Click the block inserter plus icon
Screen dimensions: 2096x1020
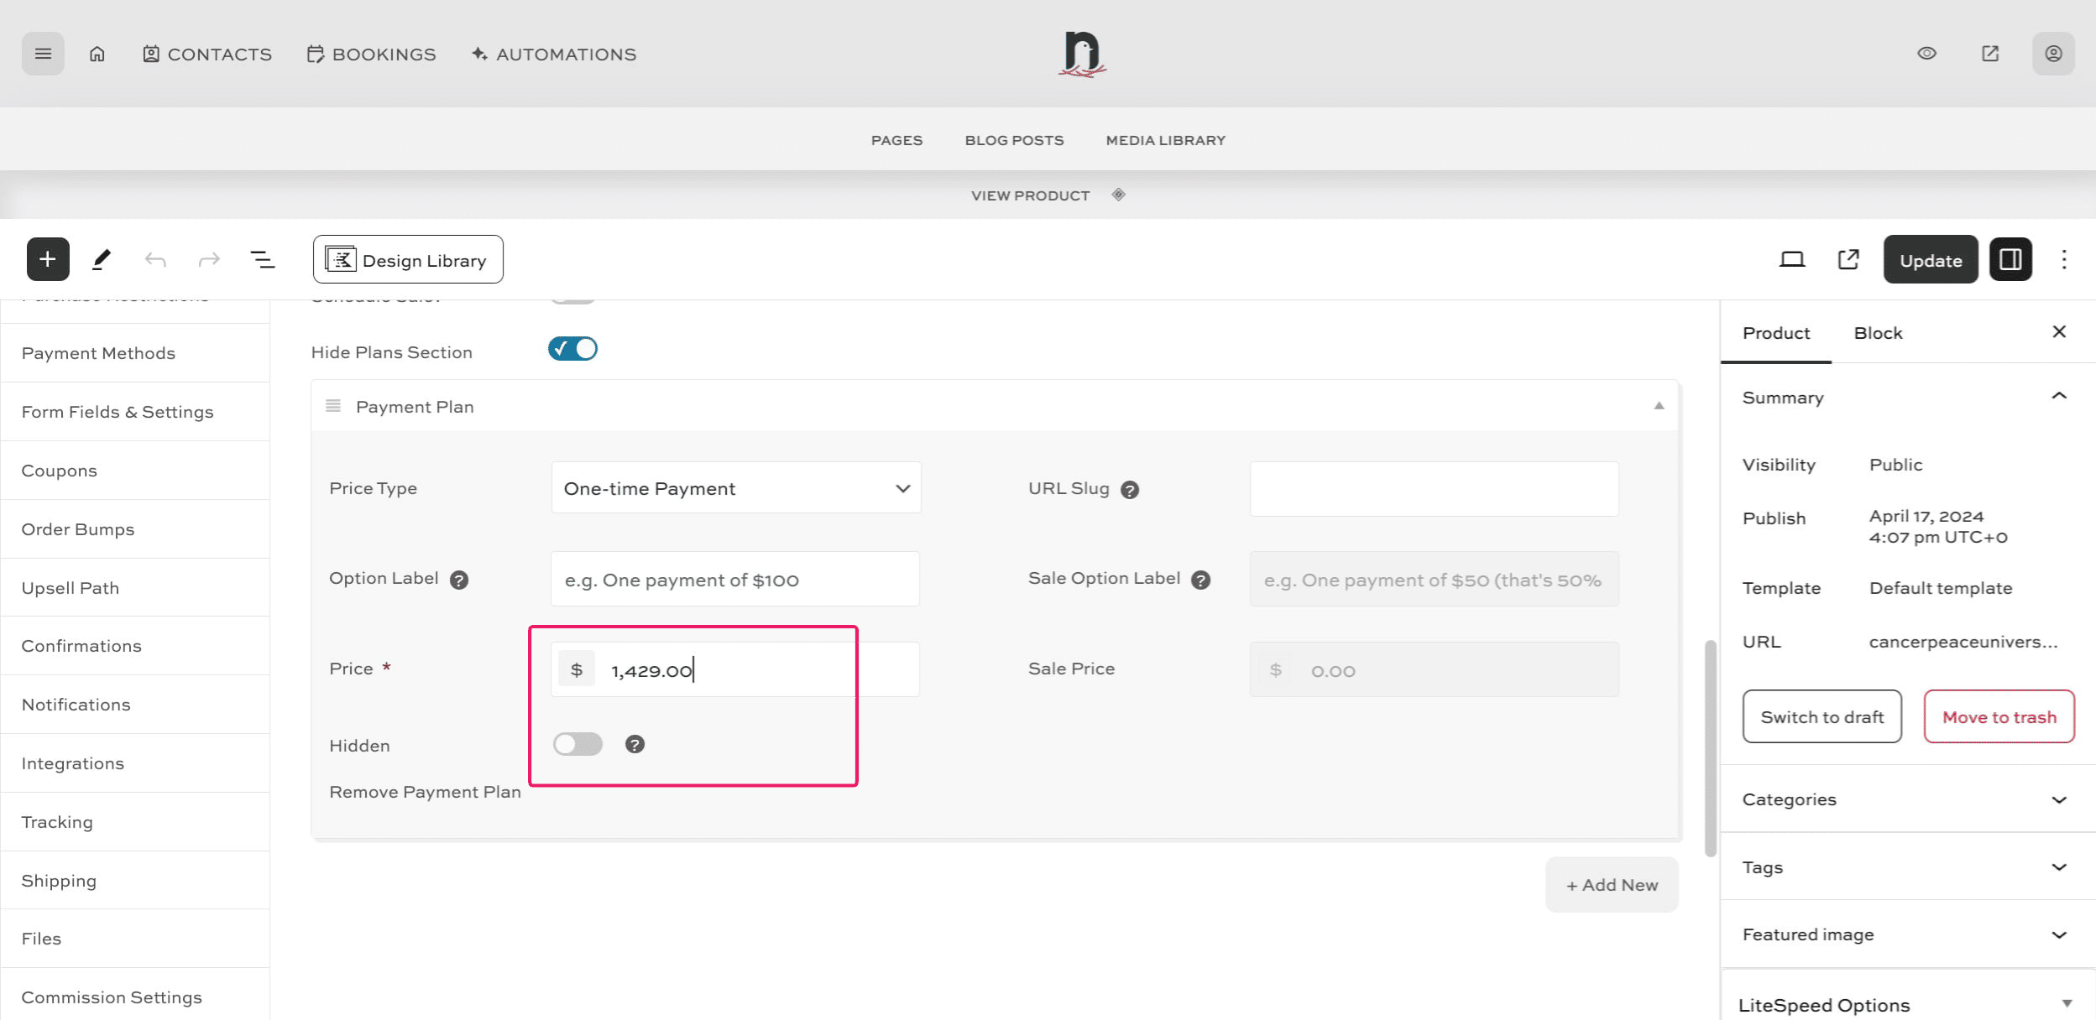coord(48,259)
